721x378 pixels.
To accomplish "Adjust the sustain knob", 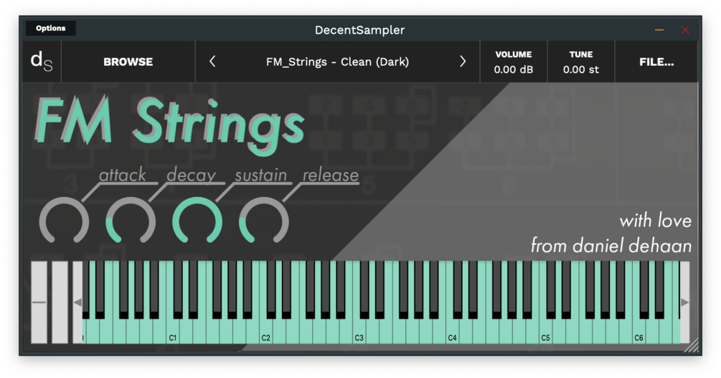I will point(197,221).
